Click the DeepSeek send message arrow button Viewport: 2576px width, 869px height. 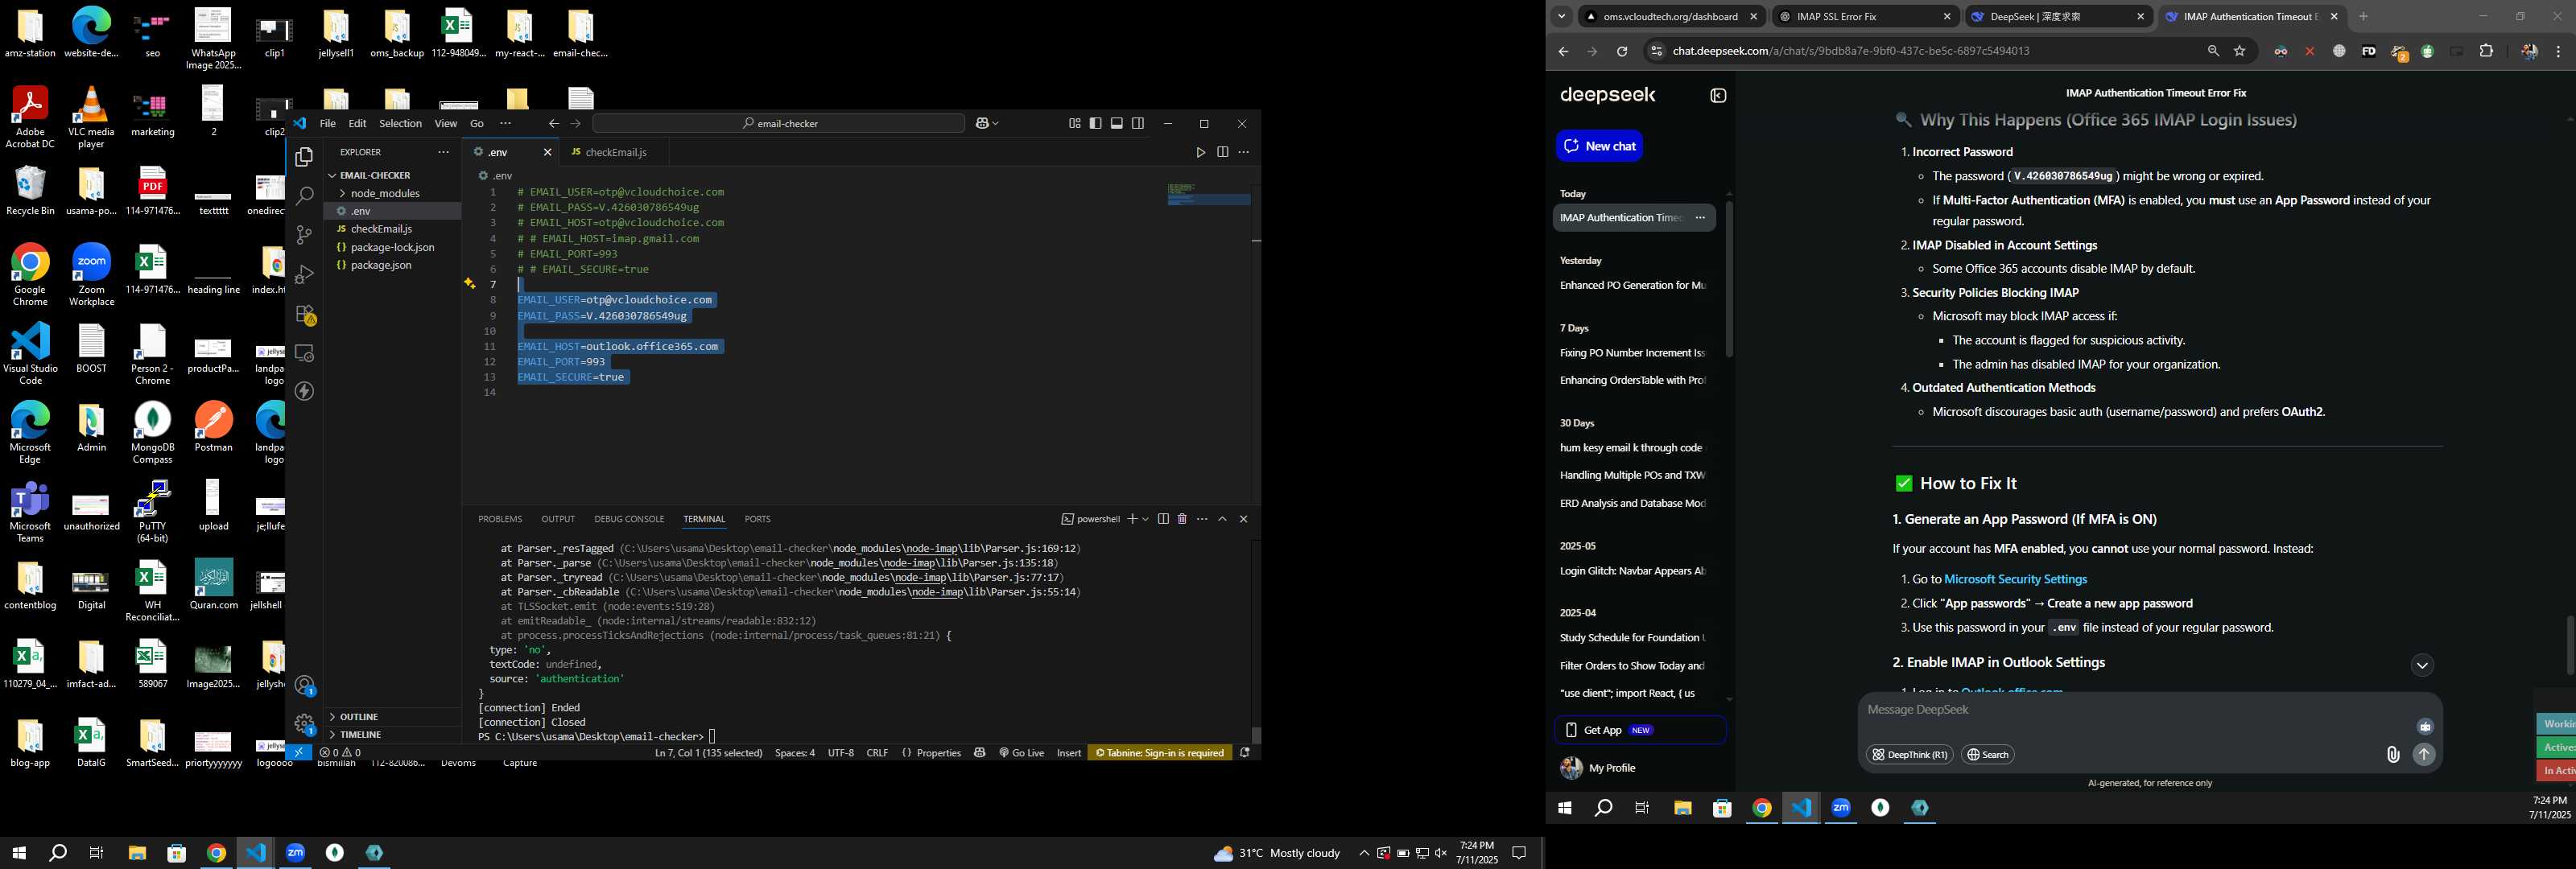coord(2424,754)
